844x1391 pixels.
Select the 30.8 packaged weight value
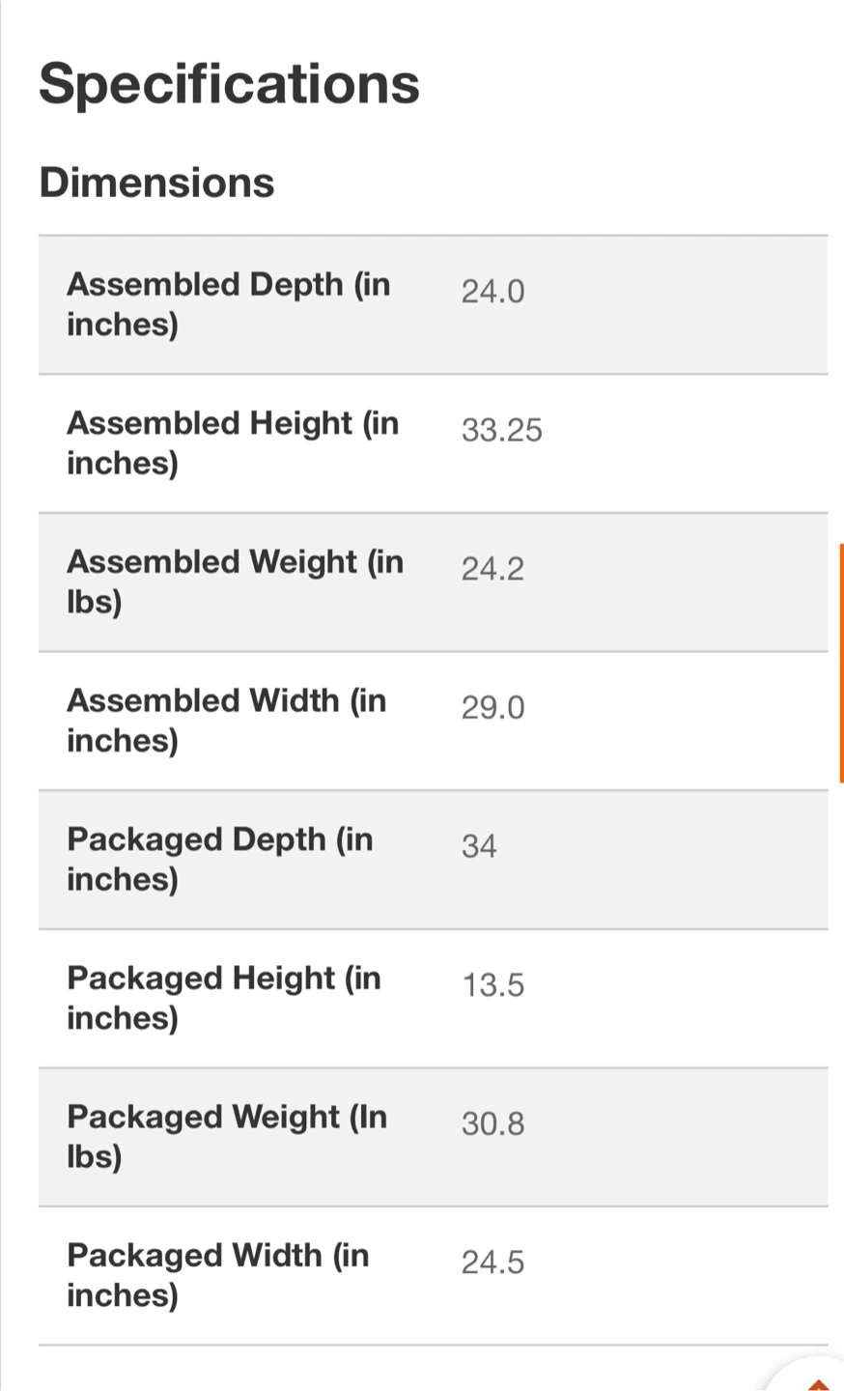coord(492,1123)
